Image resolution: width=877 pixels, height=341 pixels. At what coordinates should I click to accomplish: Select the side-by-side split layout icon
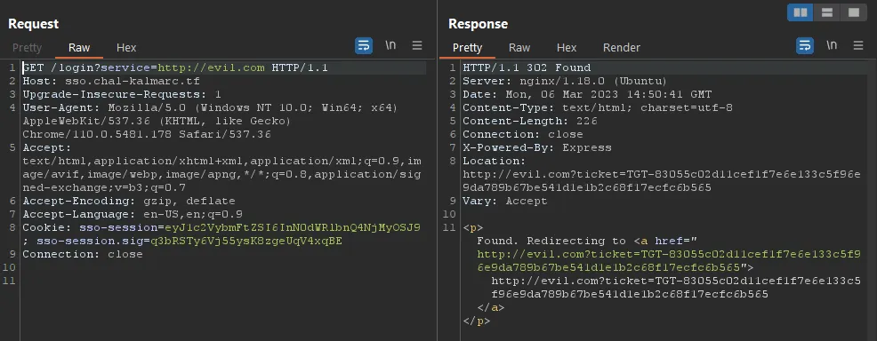coord(801,12)
